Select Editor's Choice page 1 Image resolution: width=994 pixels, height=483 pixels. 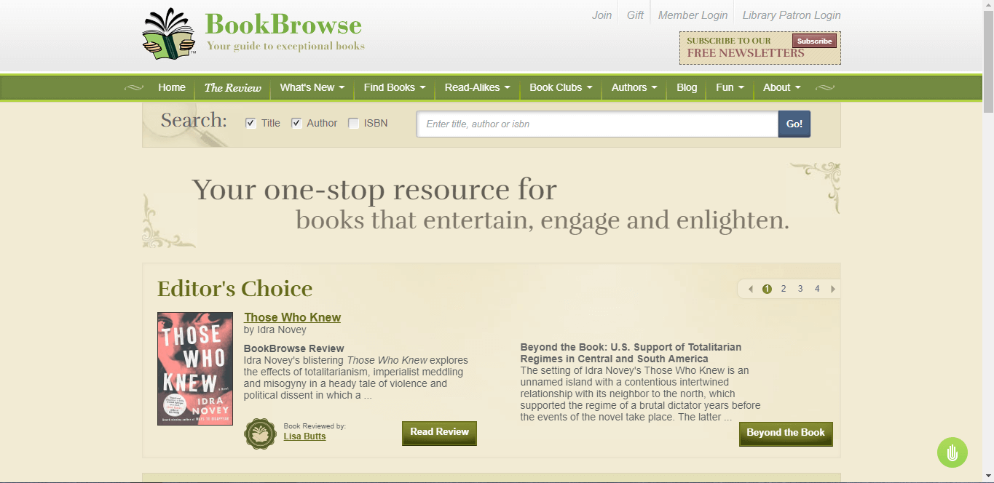(x=767, y=289)
